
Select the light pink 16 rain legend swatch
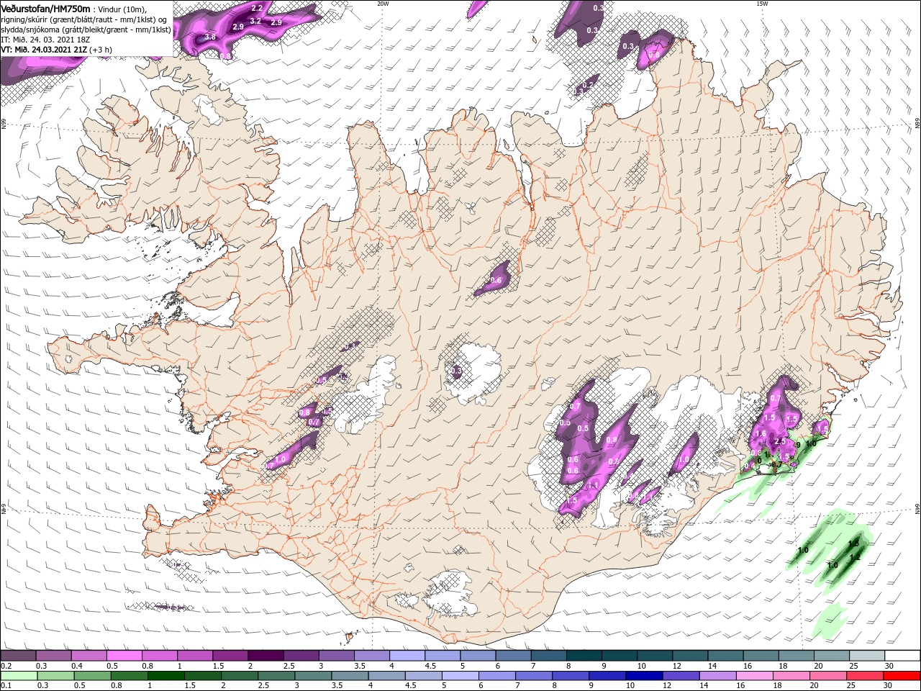point(755,676)
